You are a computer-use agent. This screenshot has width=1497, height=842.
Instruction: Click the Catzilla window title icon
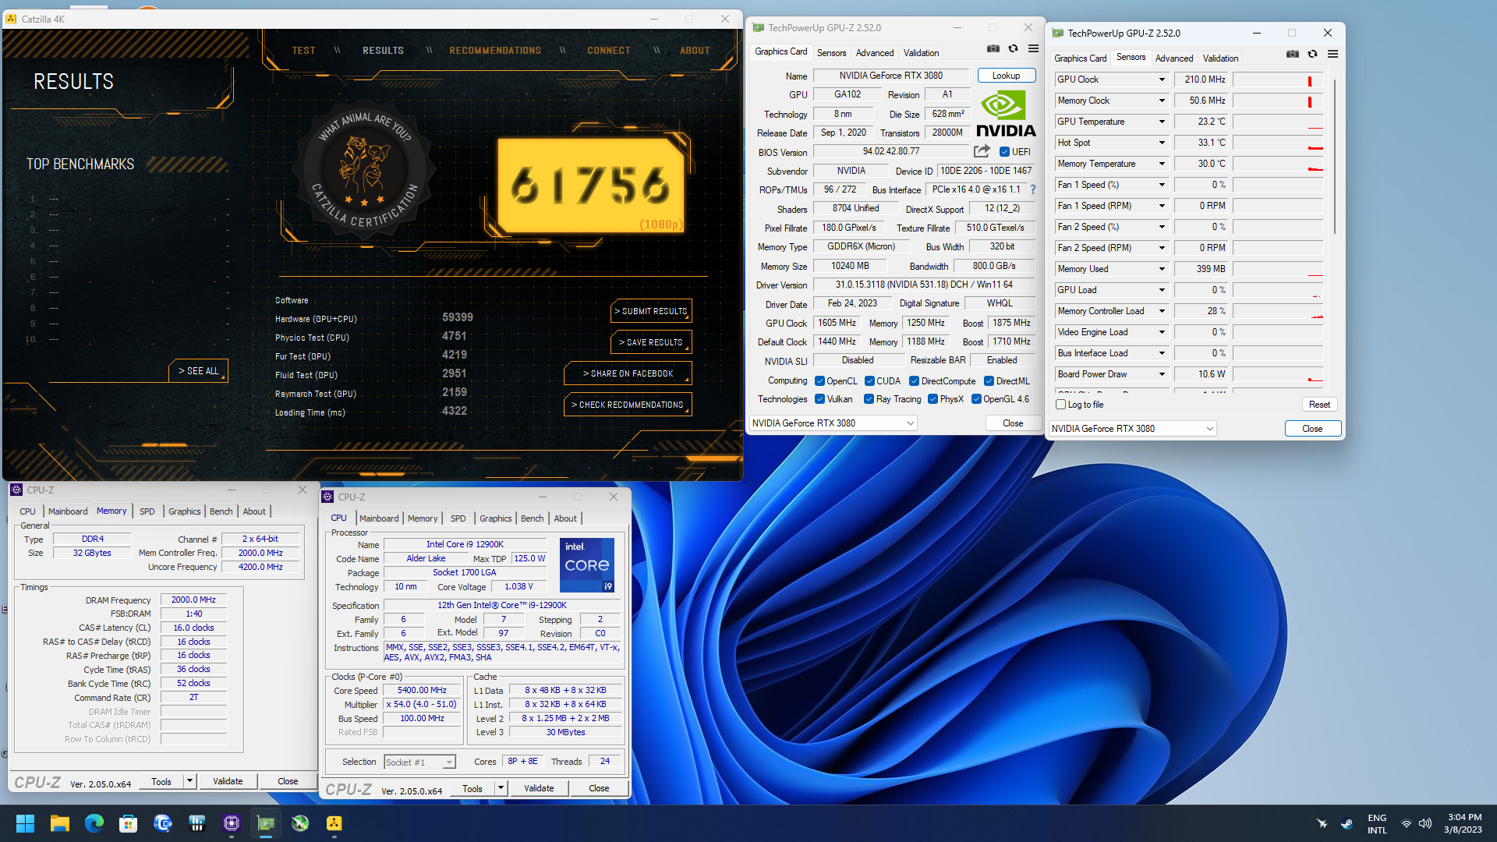(x=11, y=19)
